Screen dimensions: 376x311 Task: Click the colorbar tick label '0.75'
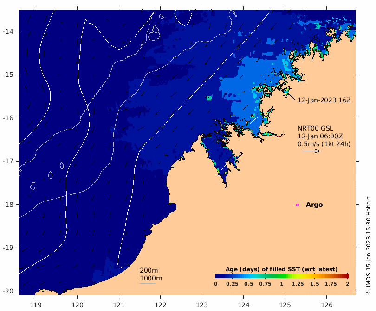coord(265,284)
